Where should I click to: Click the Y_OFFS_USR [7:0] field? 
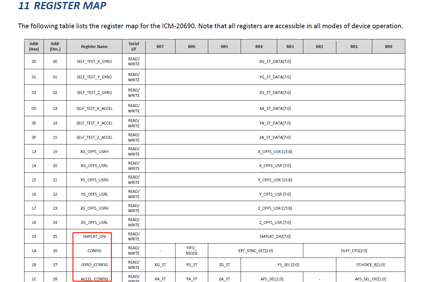(x=275, y=194)
